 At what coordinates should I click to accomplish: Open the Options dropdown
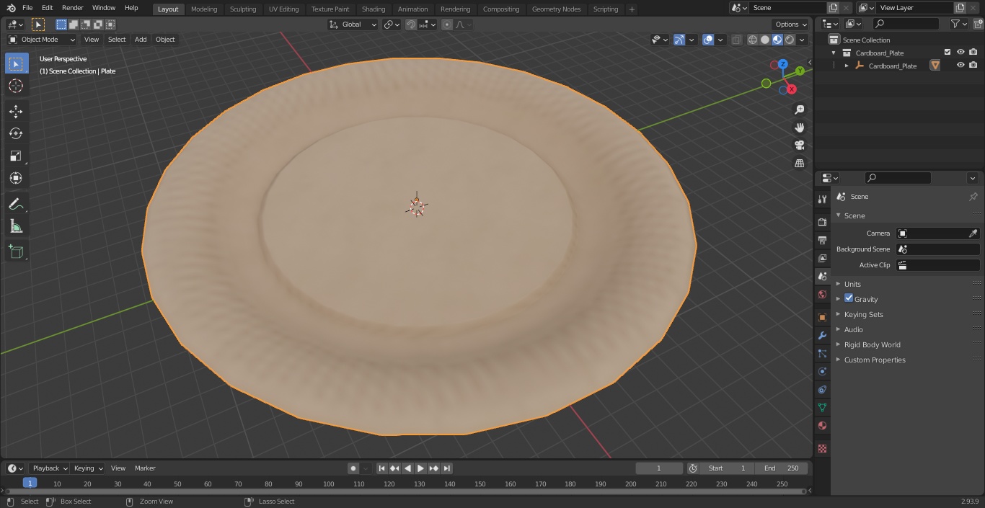coord(791,24)
